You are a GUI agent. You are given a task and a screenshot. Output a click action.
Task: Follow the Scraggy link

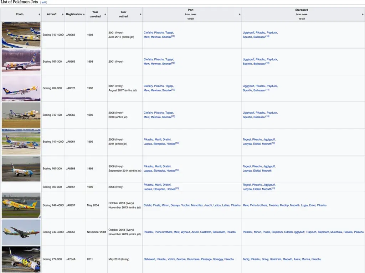coord(218,259)
